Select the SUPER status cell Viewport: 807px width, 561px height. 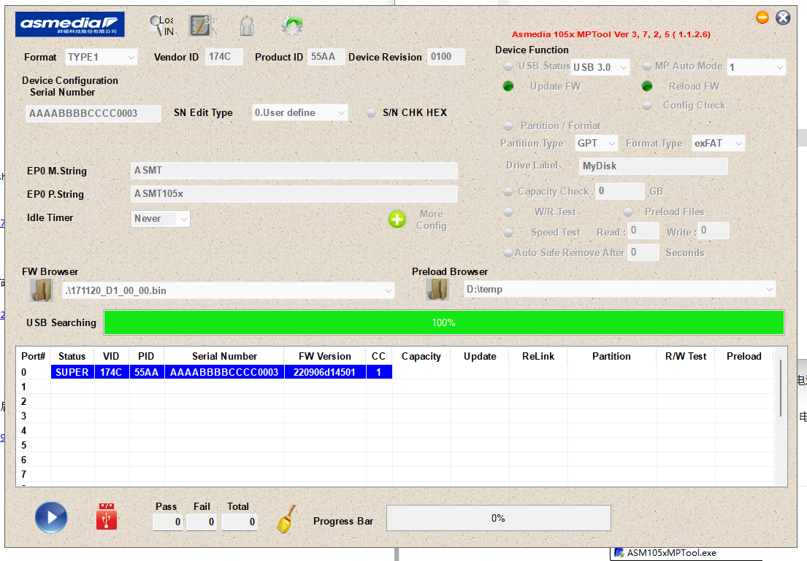pyautogui.click(x=72, y=372)
